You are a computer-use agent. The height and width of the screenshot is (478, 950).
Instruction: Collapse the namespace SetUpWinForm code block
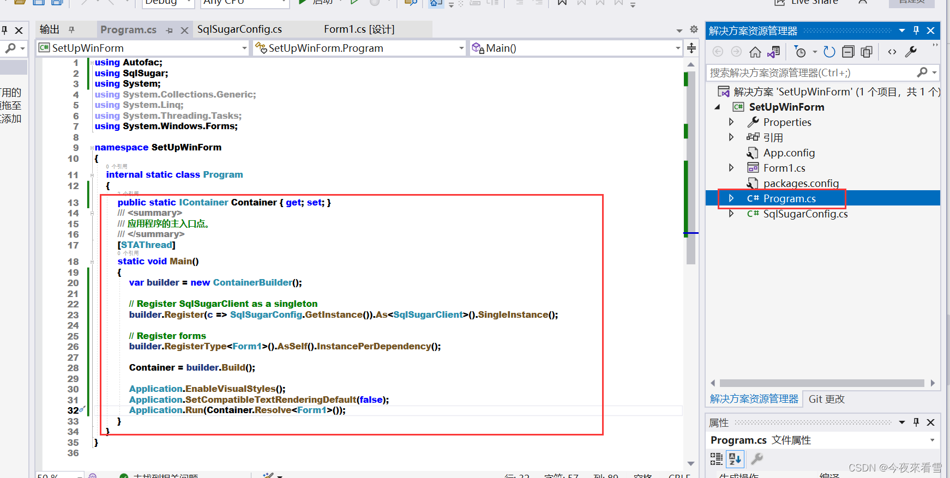(x=92, y=148)
